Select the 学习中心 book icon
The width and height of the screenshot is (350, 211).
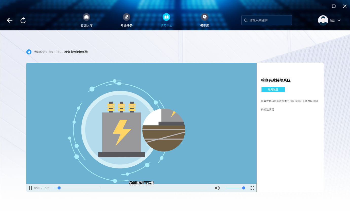[166, 17]
